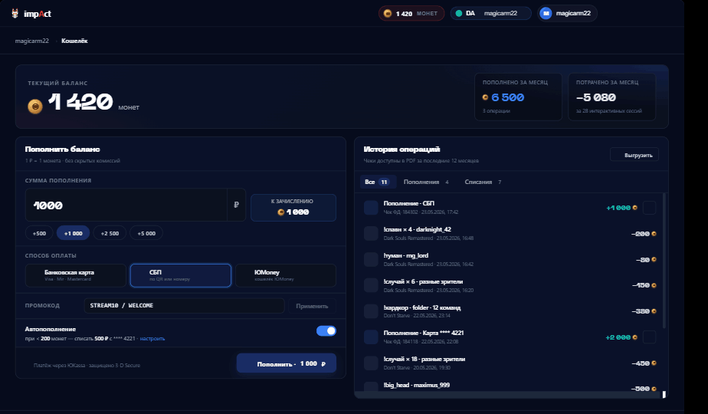
Task: Open the настроить auto top-up link
Action: [x=152, y=339]
